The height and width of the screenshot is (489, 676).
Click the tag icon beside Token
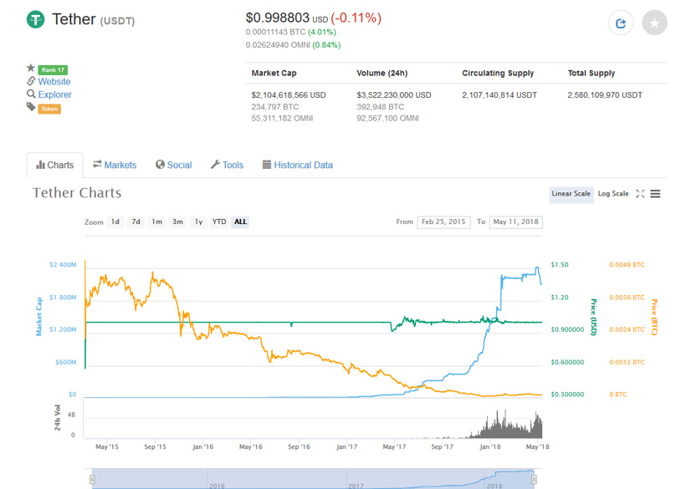pos(31,107)
